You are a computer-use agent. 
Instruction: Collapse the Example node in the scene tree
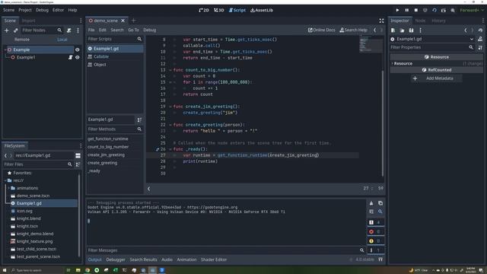(x=5, y=49)
